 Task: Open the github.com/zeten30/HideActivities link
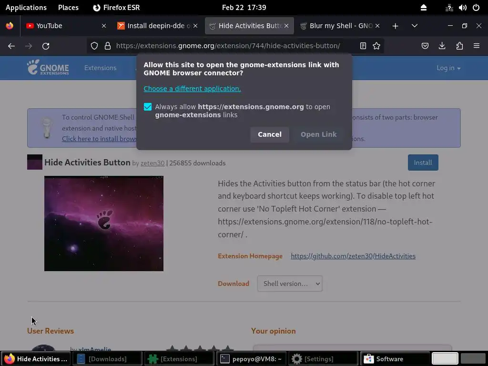click(x=353, y=256)
